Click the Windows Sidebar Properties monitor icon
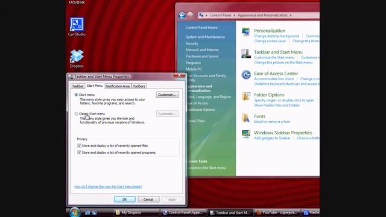Image resolution: width=386 pixels, height=217 pixels. [x=245, y=134]
